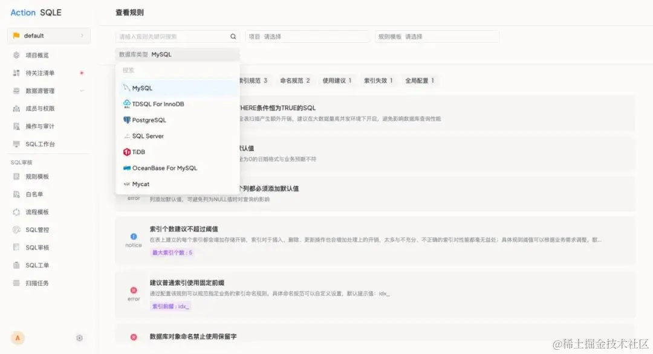This screenshot has height=354, width=653.
Task: Click the Action SQLE logo
Action: (36, 13)
